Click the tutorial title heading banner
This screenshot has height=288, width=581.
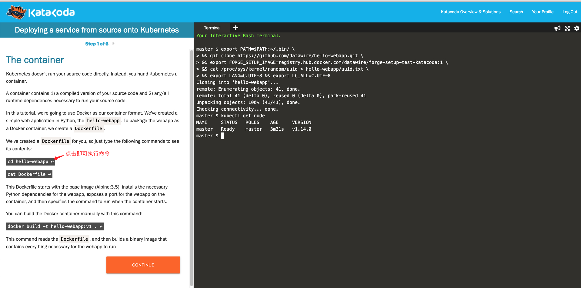point(97,30)
